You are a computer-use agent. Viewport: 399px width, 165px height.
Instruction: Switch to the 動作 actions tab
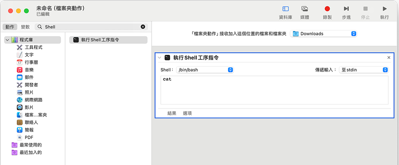(10, 27)
